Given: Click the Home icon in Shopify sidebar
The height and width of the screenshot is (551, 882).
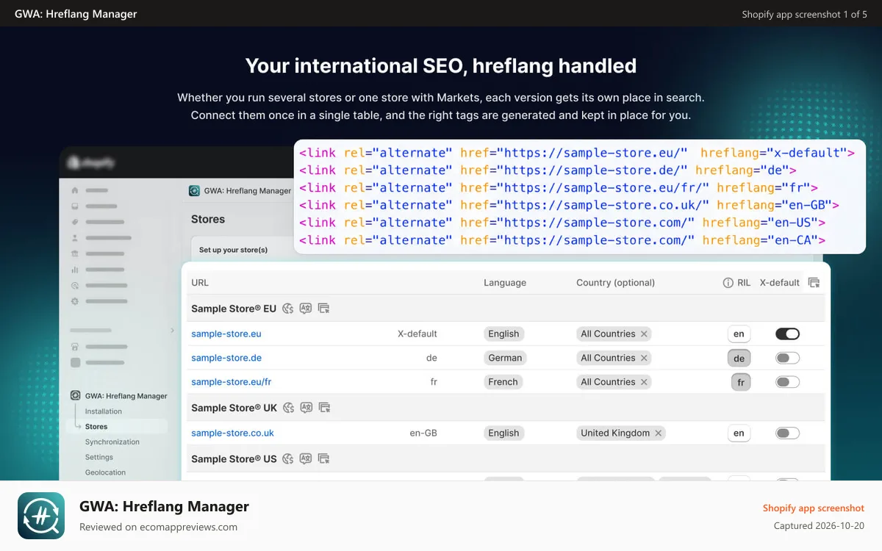Looking at the screenshot, I should click(75, 190).
